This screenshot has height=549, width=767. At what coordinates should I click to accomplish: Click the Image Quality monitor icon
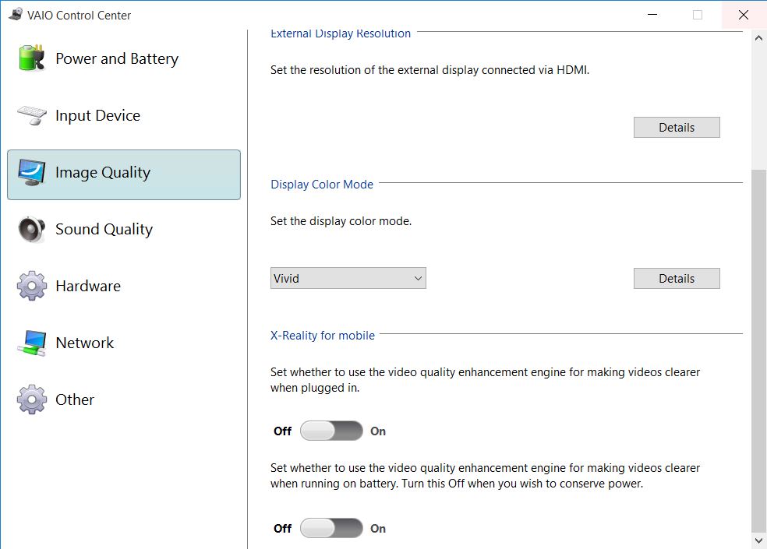tap(32, 173)
